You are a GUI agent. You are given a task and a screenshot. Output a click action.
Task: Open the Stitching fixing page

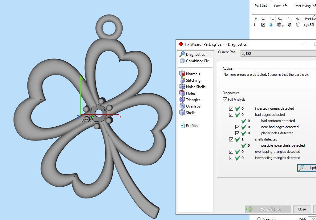[x=190, y=80]
